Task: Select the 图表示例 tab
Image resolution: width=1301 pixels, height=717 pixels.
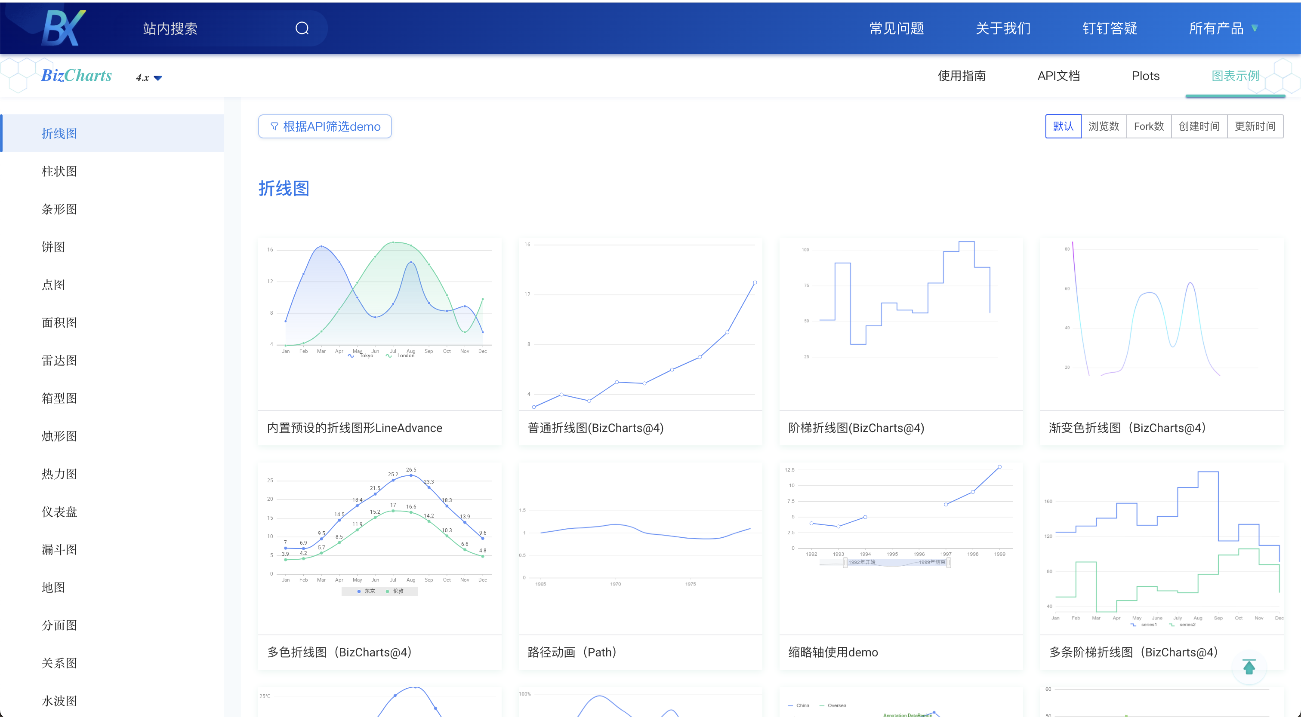Action: pyautogui.click(x=1235, y=76)
